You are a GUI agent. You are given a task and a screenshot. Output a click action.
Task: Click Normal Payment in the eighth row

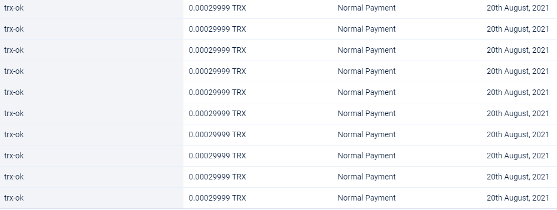tap(366, 156)
